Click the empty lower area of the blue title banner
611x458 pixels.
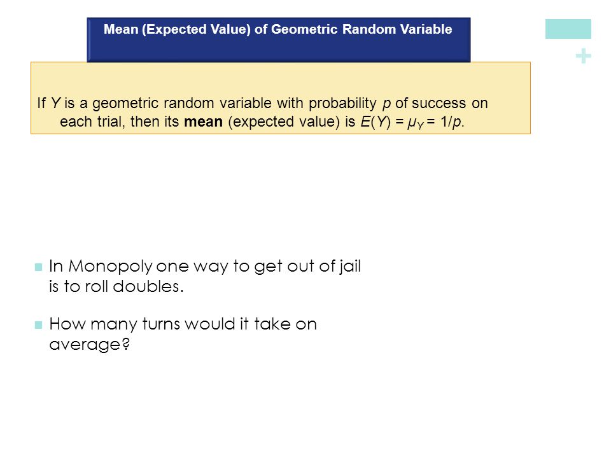pos(279,50)
